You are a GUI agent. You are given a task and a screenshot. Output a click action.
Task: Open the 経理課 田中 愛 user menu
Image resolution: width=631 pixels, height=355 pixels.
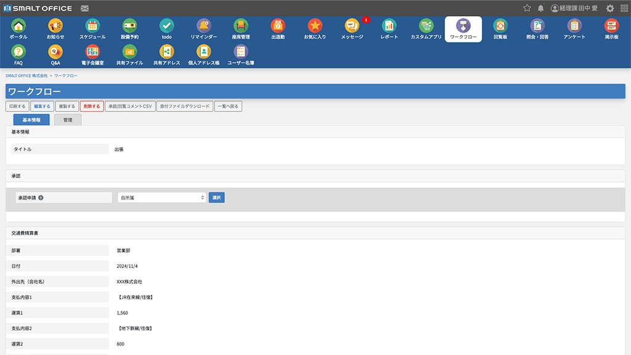pyautogui.click(x=574, y=8)
